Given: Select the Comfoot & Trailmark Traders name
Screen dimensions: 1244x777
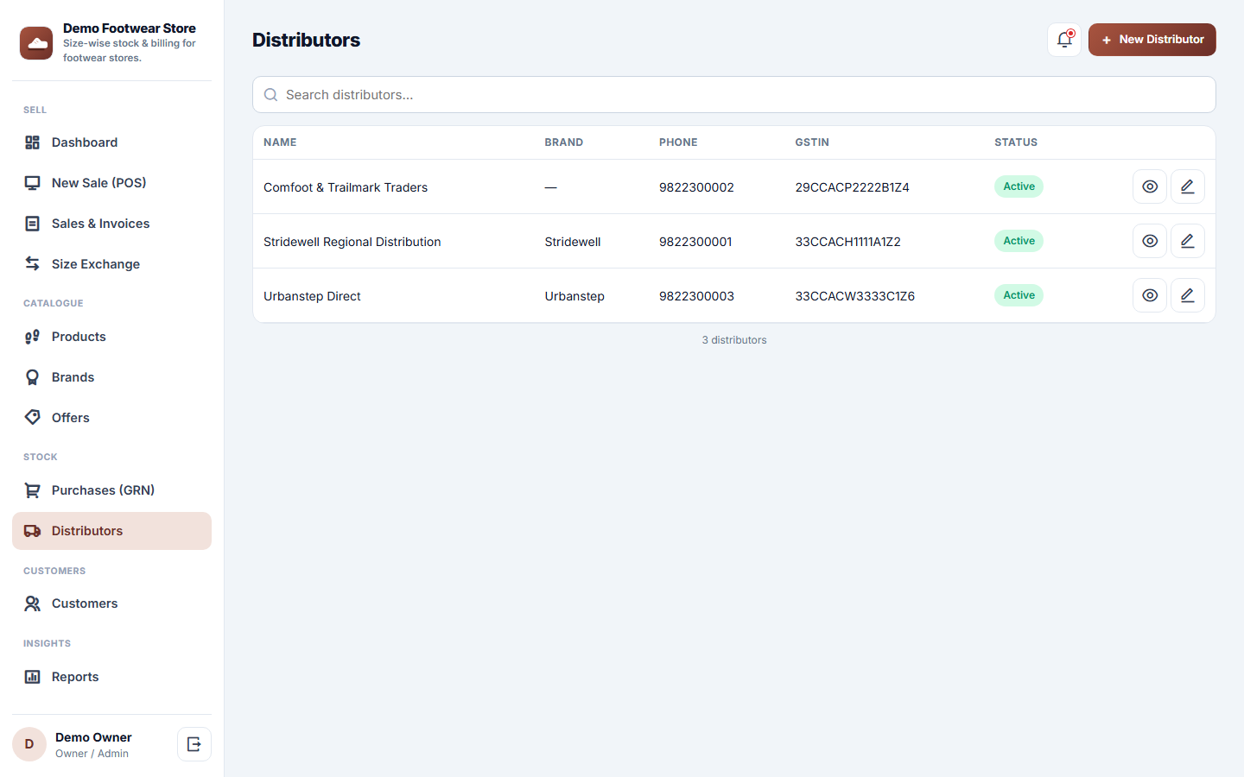Looking at the screenshot, I should pos(346,187).
